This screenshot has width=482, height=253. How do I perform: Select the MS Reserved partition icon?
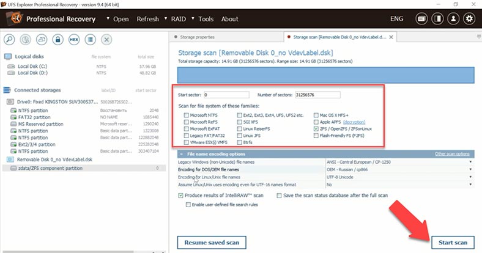(13, 124)
